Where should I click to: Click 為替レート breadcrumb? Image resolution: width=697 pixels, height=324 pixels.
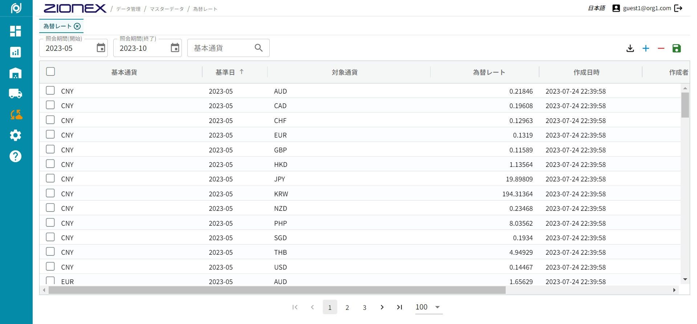(205, 9)
